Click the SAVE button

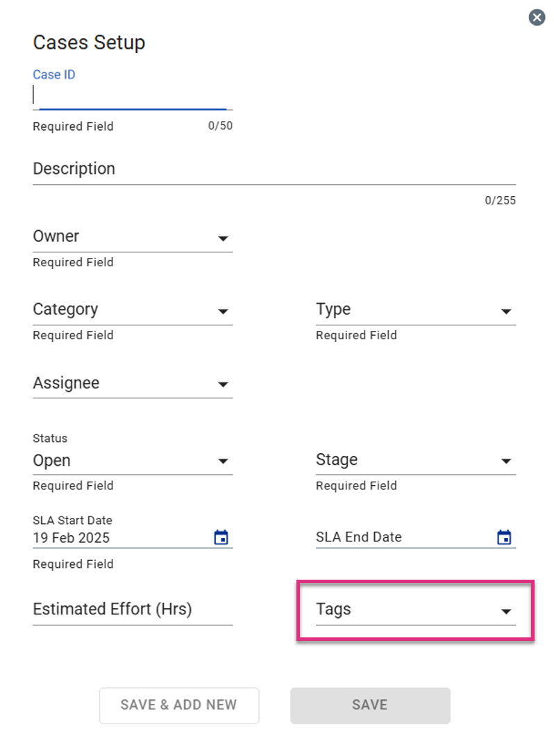click(370, 706)
